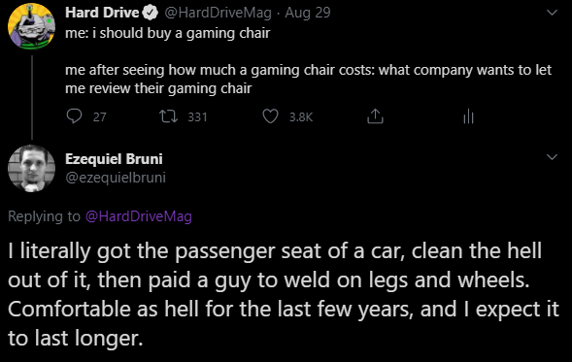Expand Hard Drive tweet options chevron

click(x=552, y=13)
